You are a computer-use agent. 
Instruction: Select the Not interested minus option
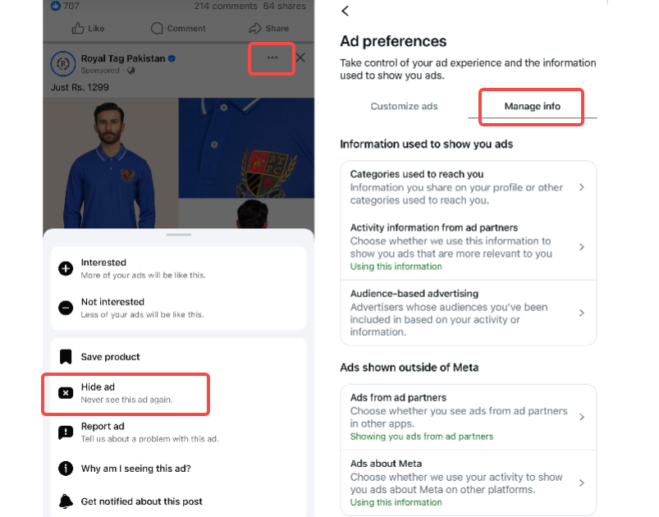[66, 308]
